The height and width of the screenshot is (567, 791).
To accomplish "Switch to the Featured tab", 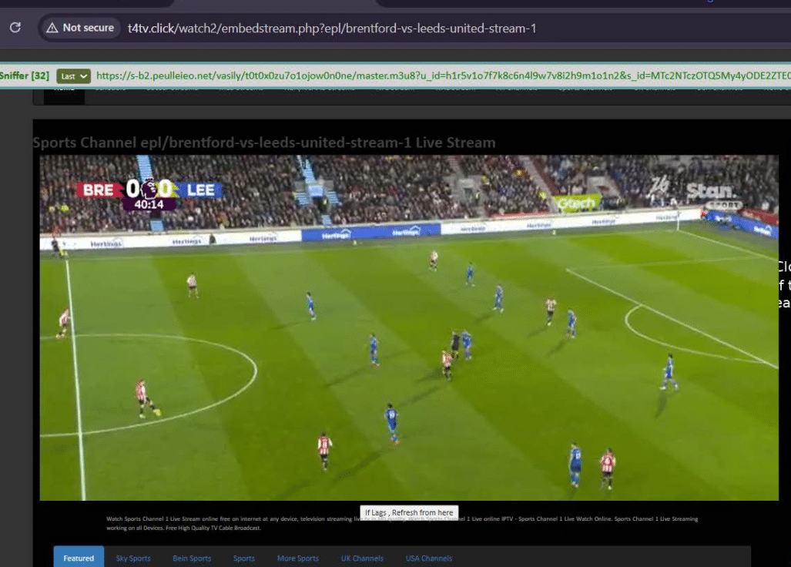I will click(x=79, y=558).
